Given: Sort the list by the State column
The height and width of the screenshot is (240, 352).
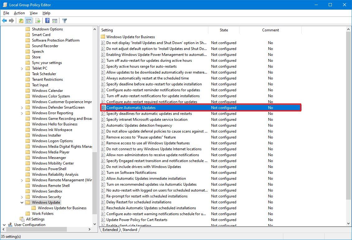Looking at the screenshot, I should coord(224,30).
